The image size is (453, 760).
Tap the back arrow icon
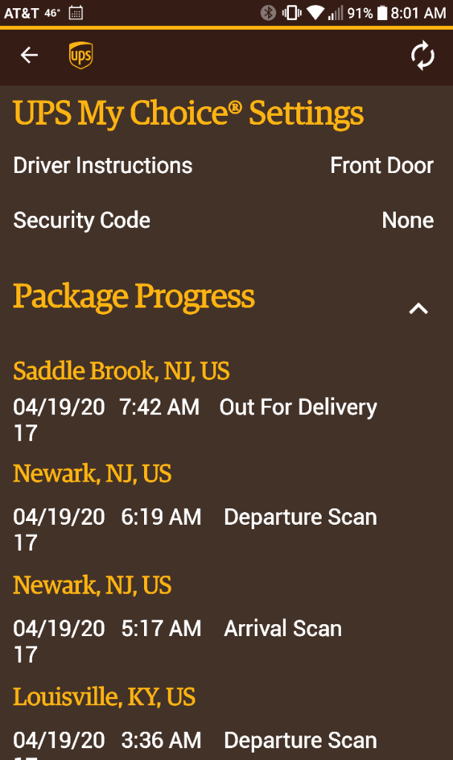tap(29, 55)
